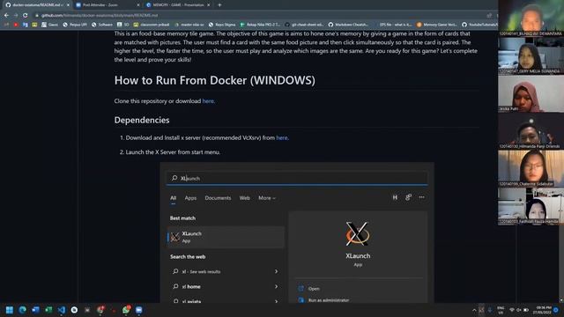The height and width of the screenshot is (317, 564).
Task: Follow the 'here' link after Clone this repository
Action: pyautogui.click(x=208, y=101)
